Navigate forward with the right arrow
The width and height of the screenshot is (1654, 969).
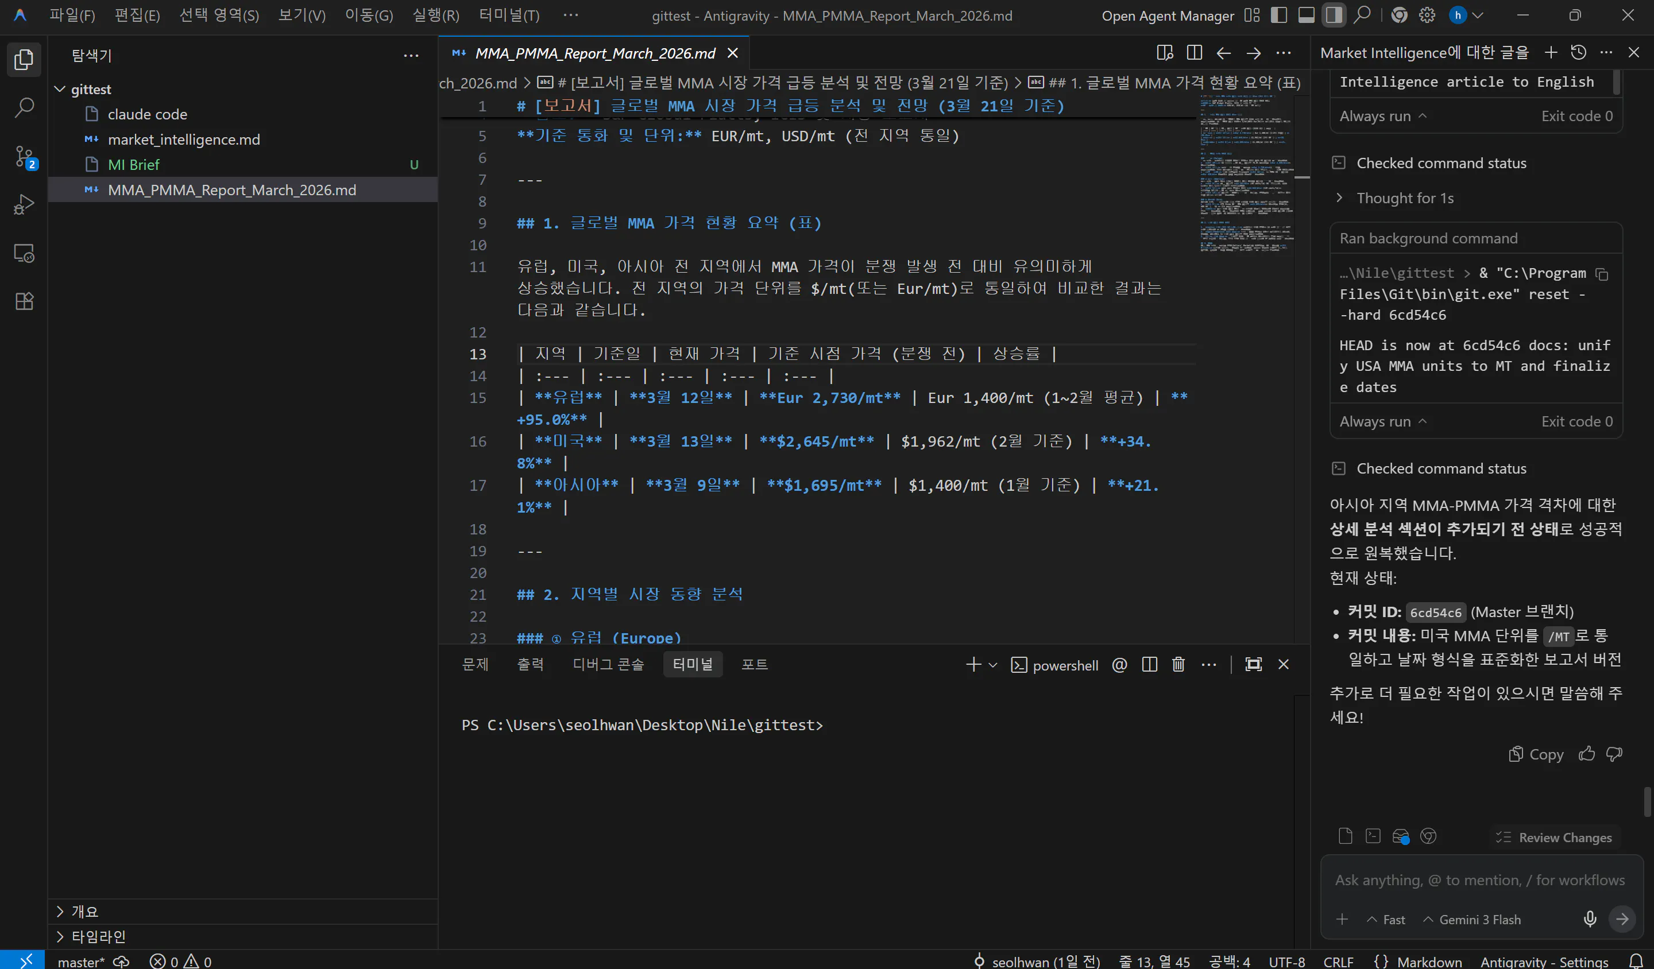(1254, 53)
